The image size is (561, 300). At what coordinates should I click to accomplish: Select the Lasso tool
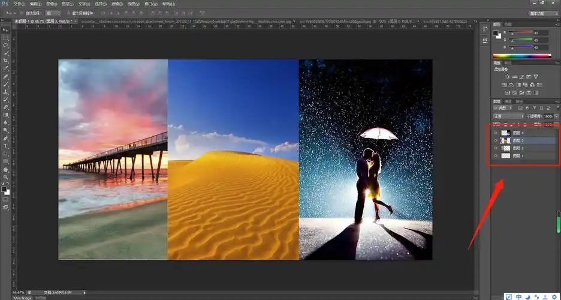[x=6, y=45]
